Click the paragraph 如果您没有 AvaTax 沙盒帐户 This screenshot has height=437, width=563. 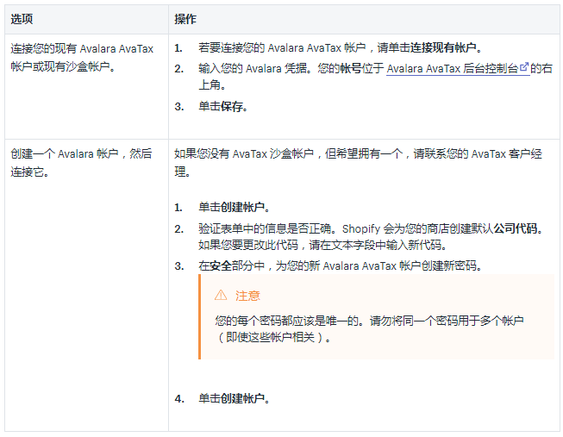358,162
